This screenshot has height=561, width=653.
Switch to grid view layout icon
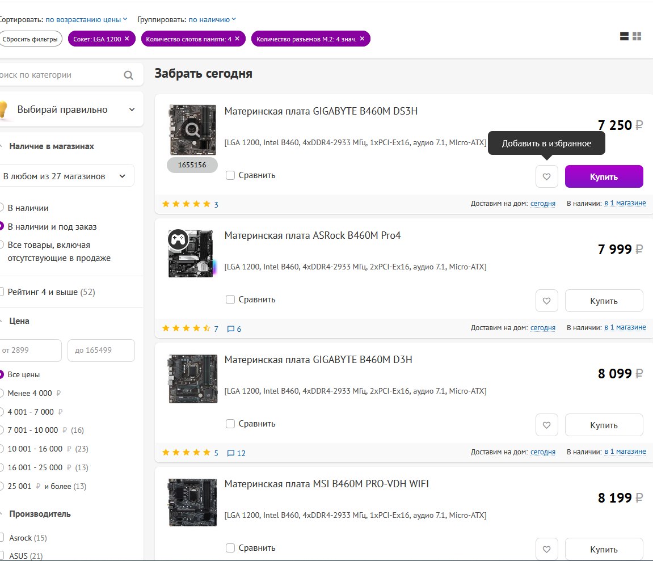pos(637,36)
